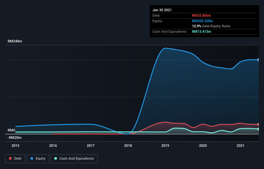The height and width of the screenshot is (169, 264).
Task: Click Cash And Equivalents label in tooltip
Action: [x=169, y=31]
